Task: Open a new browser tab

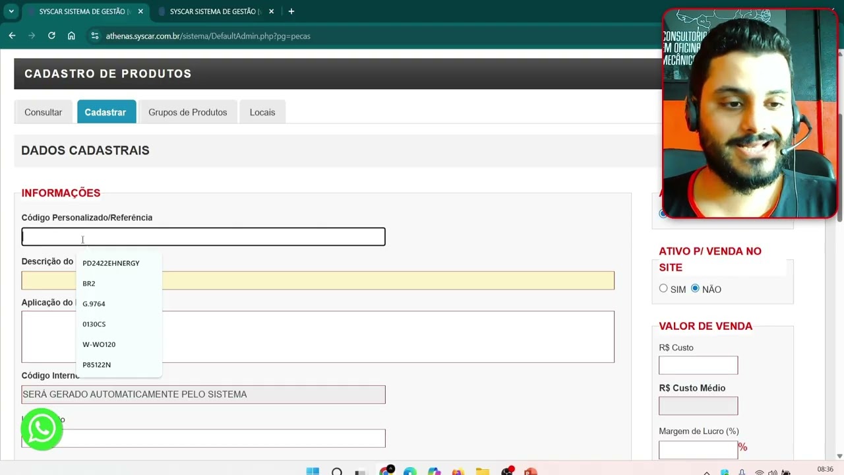Action: 291,11
